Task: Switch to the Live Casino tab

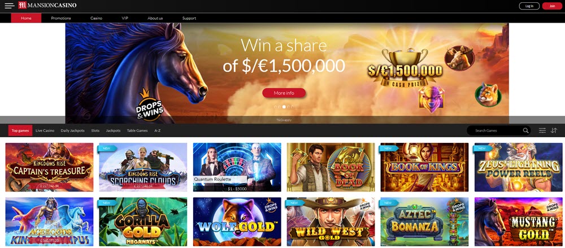Action: [x=45, y=130]
